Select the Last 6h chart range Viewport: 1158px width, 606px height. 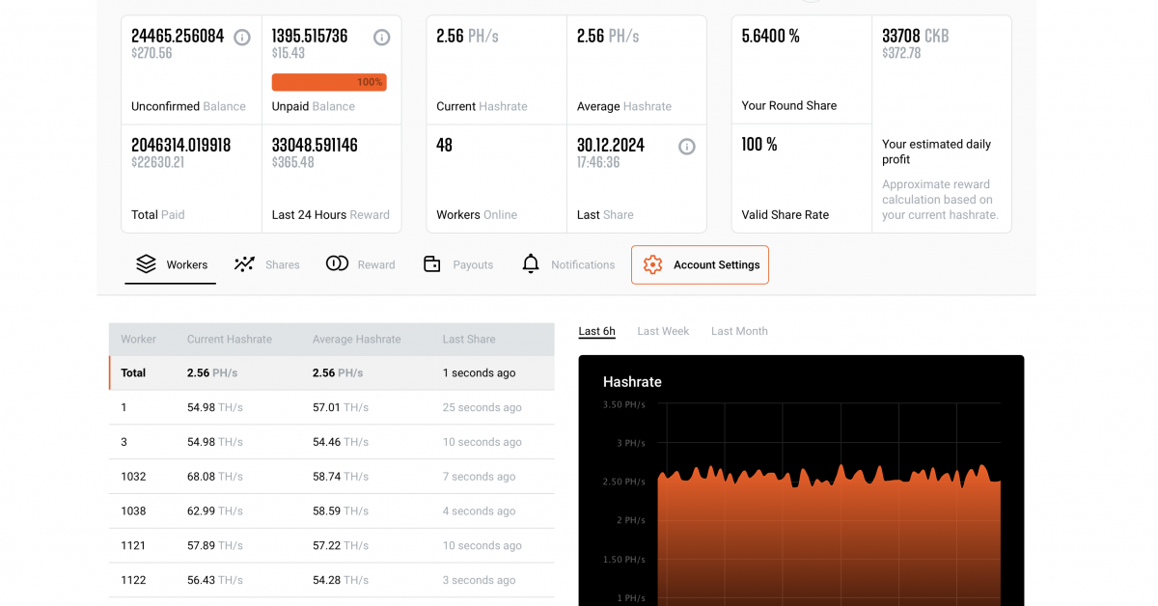(596, 331)
